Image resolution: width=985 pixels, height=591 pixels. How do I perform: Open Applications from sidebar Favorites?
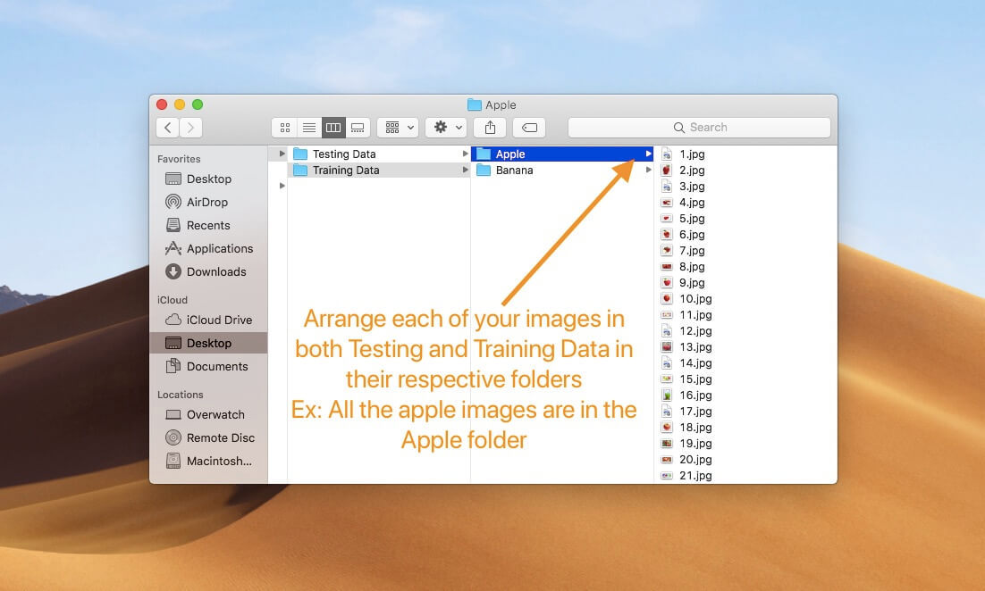click(219, 249)
